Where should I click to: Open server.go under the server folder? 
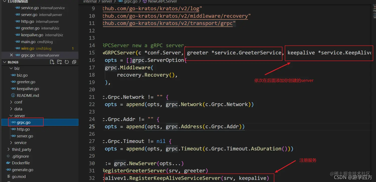pos(40,136)
